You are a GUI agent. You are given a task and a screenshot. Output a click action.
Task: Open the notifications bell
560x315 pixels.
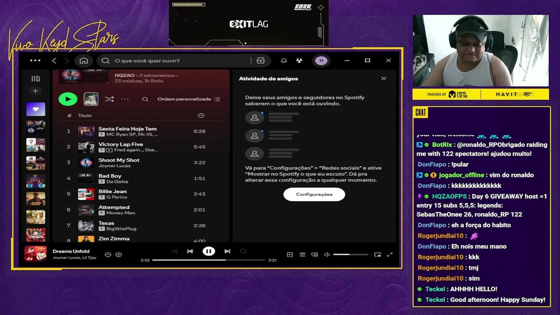[283, 60]
